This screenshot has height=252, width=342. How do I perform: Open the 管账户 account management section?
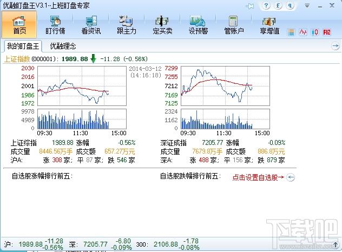(234, 25)
